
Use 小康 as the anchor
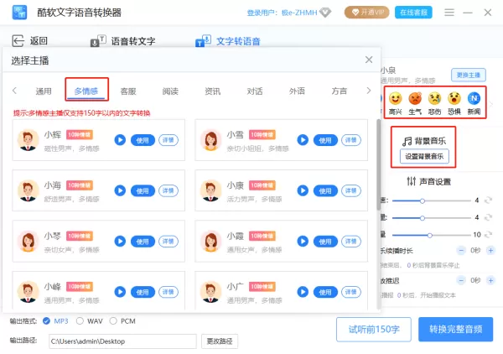(325, 191)
